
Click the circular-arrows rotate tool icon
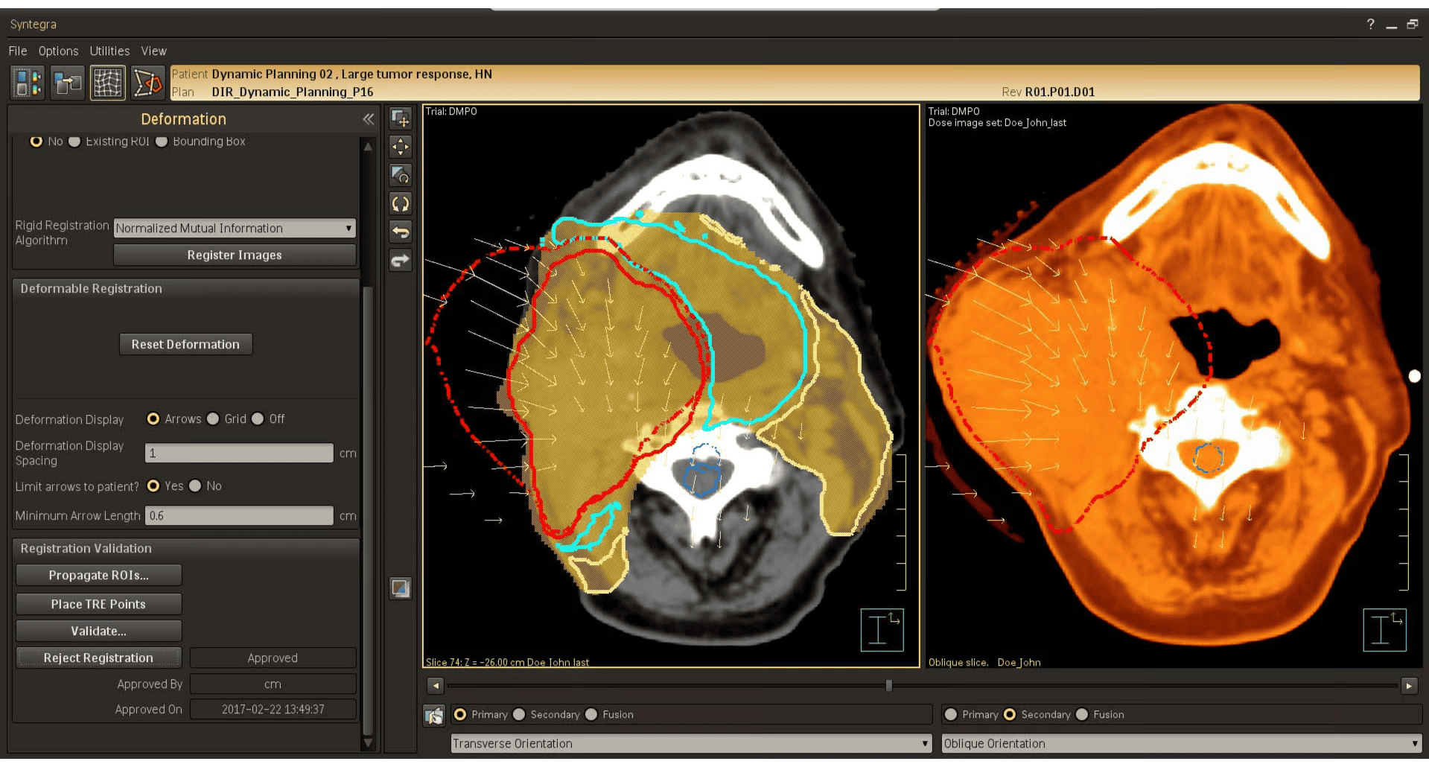coord(401,203)
